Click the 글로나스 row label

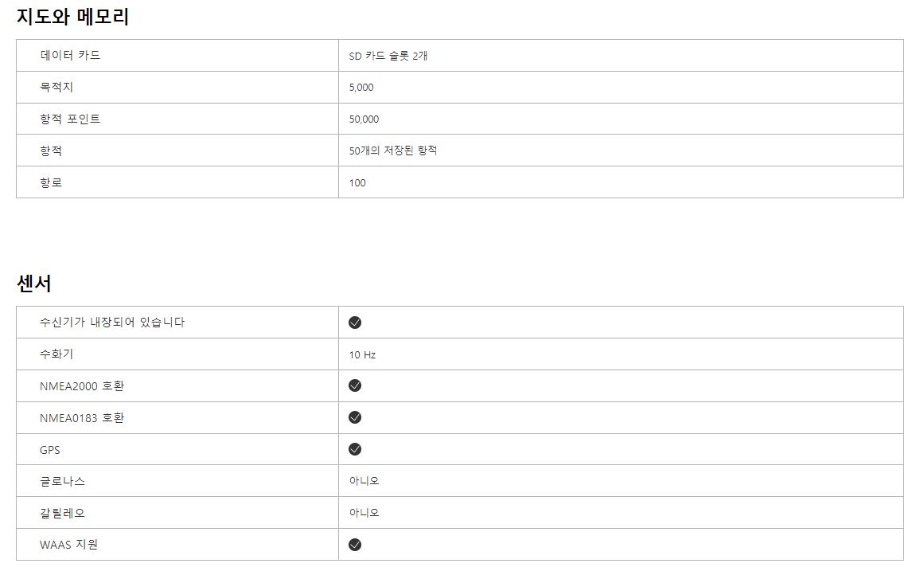click(62, 481)
